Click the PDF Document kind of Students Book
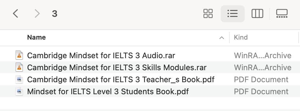 [x=261, y=91]
